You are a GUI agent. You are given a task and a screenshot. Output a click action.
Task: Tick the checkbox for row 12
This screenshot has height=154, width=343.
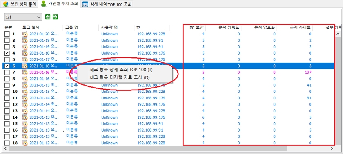[x=7, y=104]
